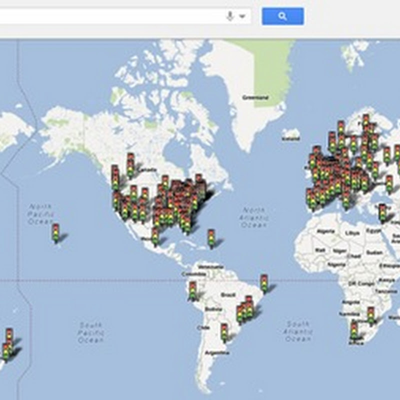The width and height of the screenshot is (400, 400).
Task: Select the traffic light marker near Peru
Action: click(192, 290)
